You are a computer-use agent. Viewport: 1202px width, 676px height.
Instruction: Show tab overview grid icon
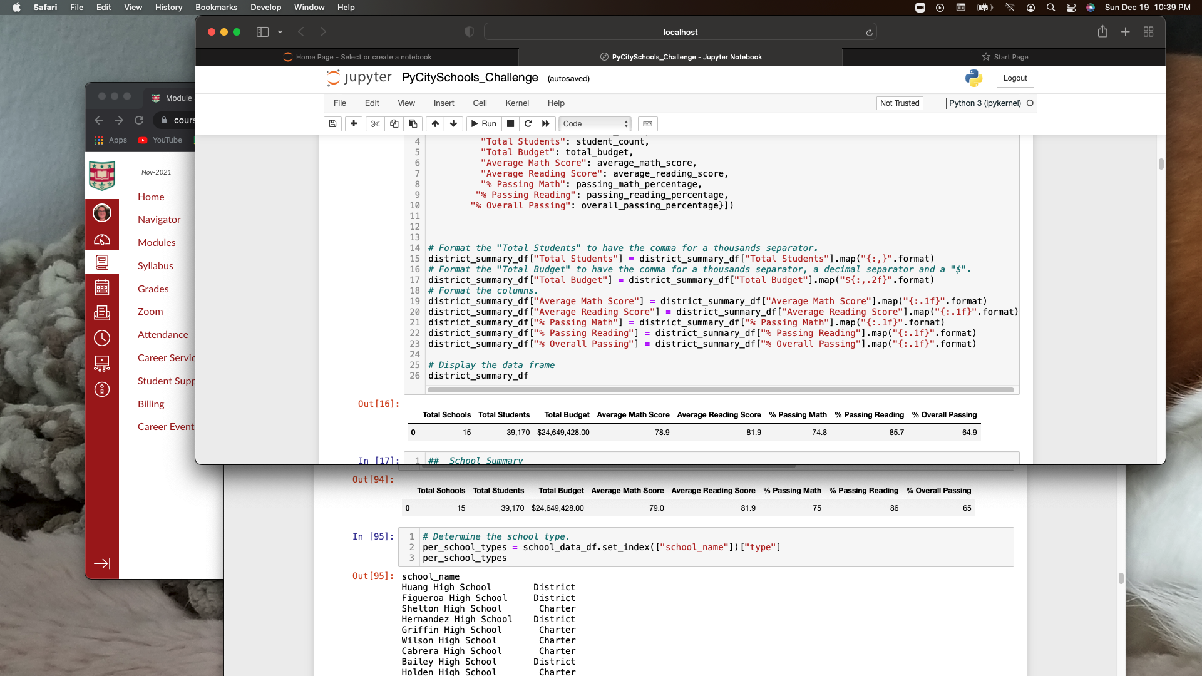1148,32
